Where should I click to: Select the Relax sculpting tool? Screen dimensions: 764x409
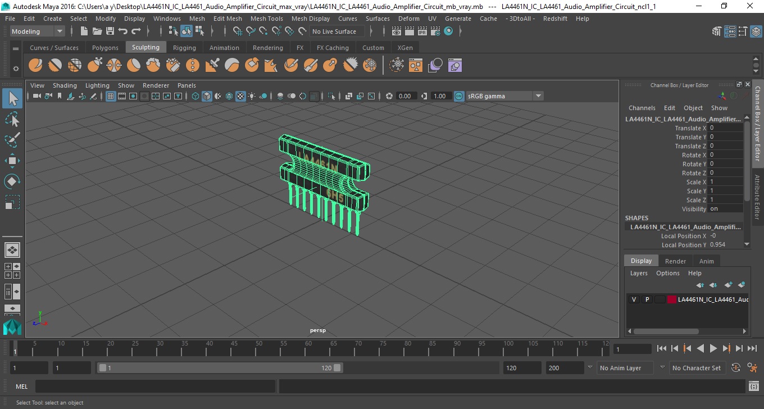(x=75, y=65)
